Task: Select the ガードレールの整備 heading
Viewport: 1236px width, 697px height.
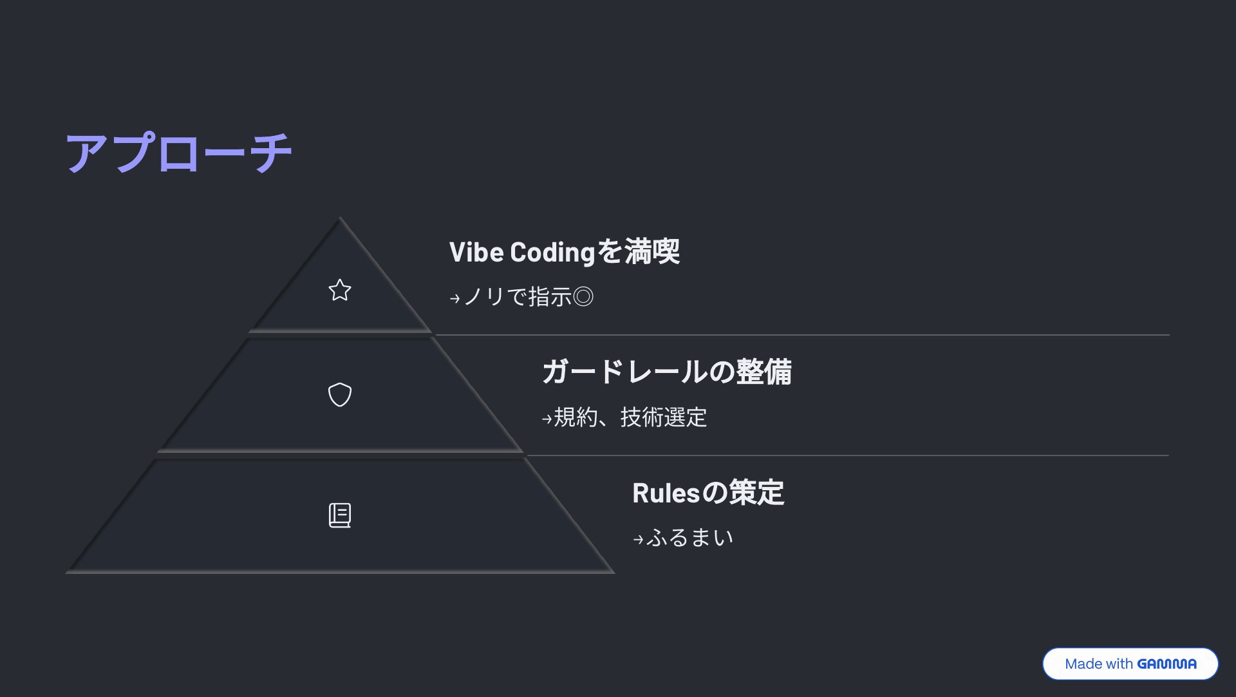Action: pos(667,372)
